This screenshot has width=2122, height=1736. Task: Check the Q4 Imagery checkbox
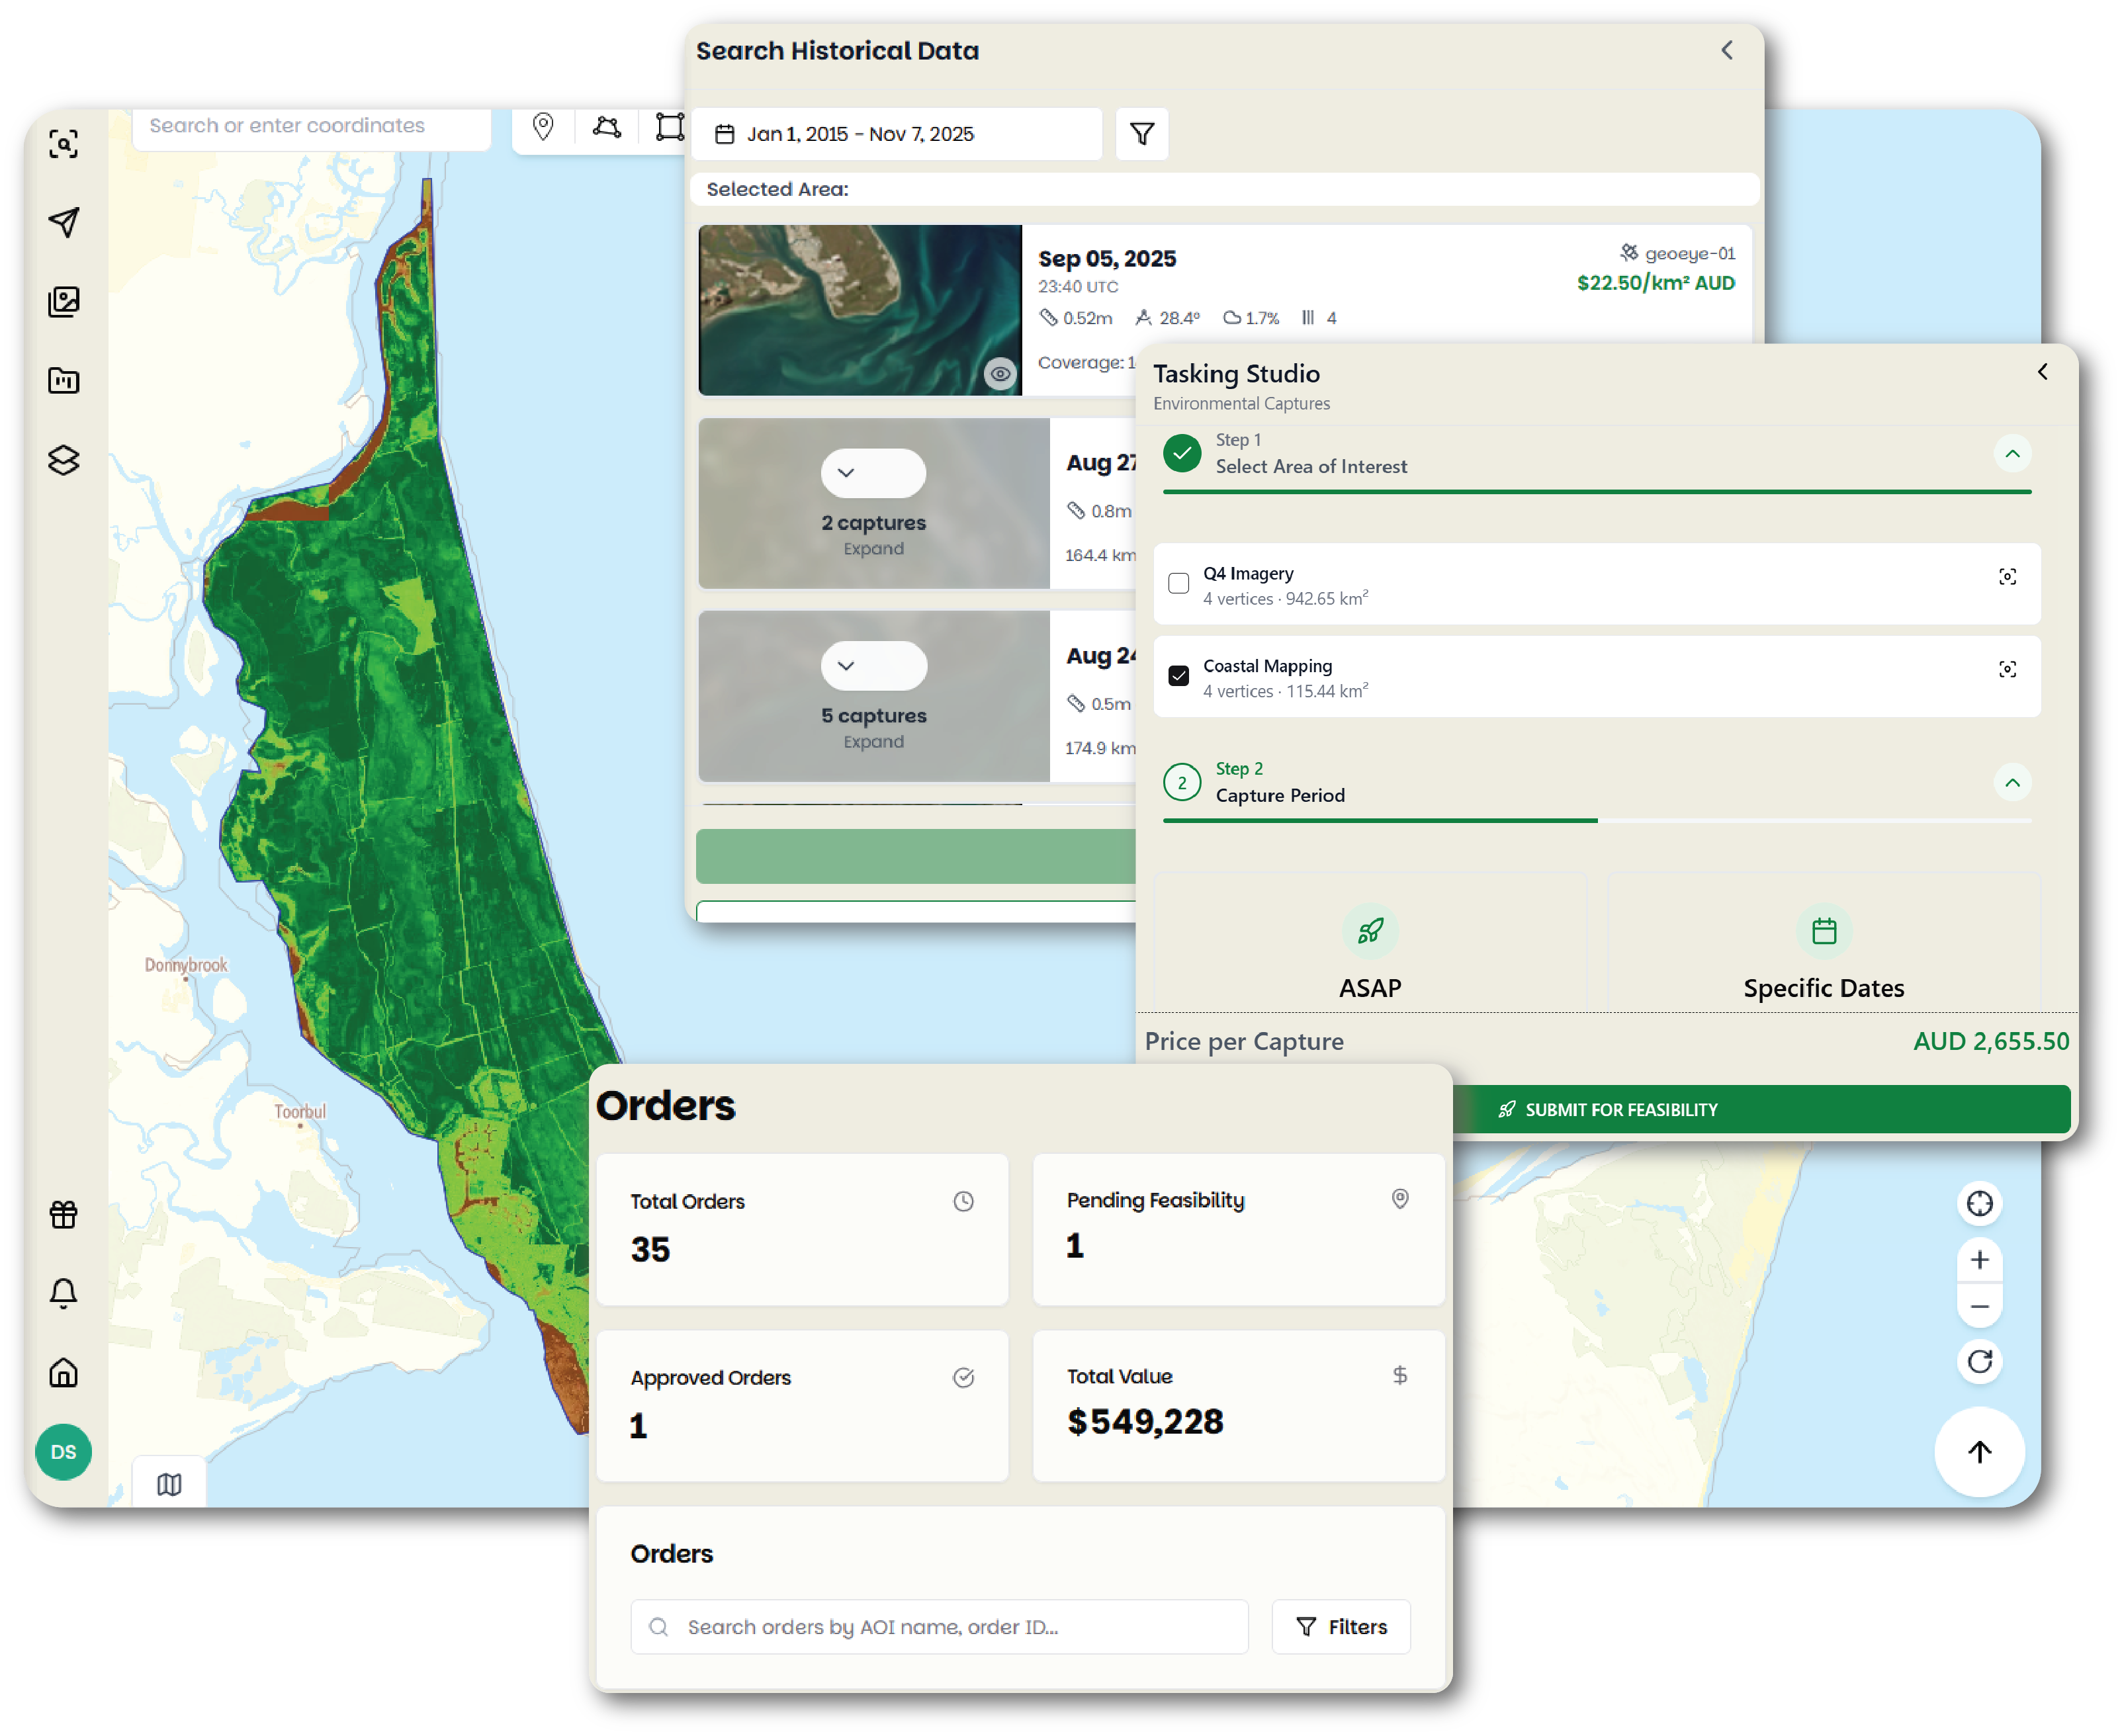point(1179,583)
